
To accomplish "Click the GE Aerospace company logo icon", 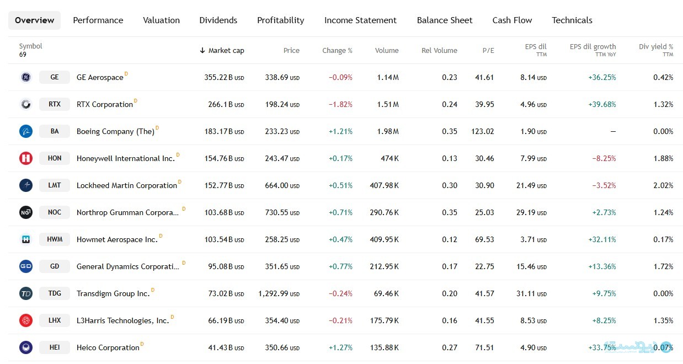I will 26,77.
